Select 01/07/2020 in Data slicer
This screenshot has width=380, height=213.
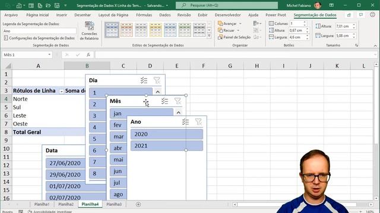pyautogui.click(x=76, y=186)
